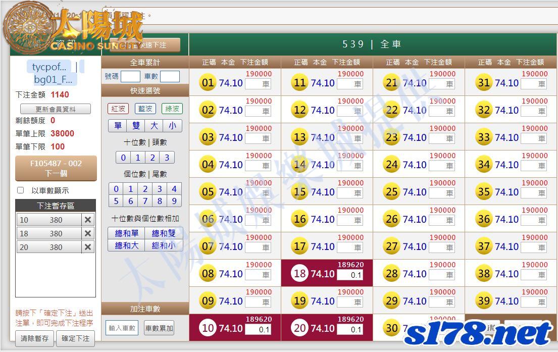Select number ball 39
This screenshot has height=352, width=558.
[484, 301]
